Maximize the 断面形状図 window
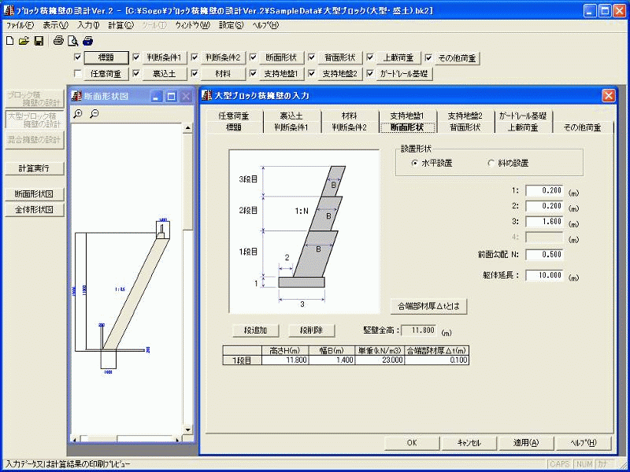 [x=171, y=96]
